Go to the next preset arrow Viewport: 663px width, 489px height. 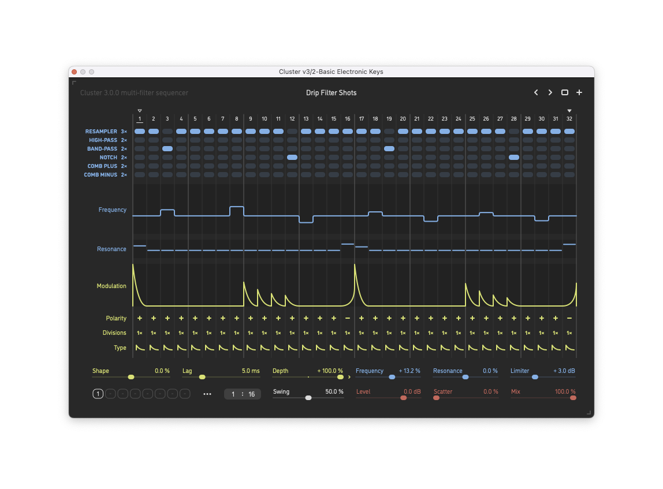pyautogui.click(x=550, y=92)
